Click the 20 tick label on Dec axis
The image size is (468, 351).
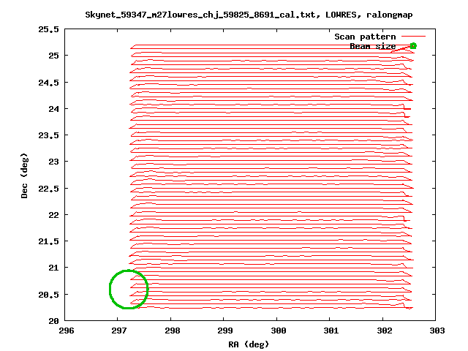[x=53, y=321]
